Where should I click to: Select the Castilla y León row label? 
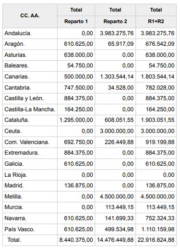[x=24, y=98]
